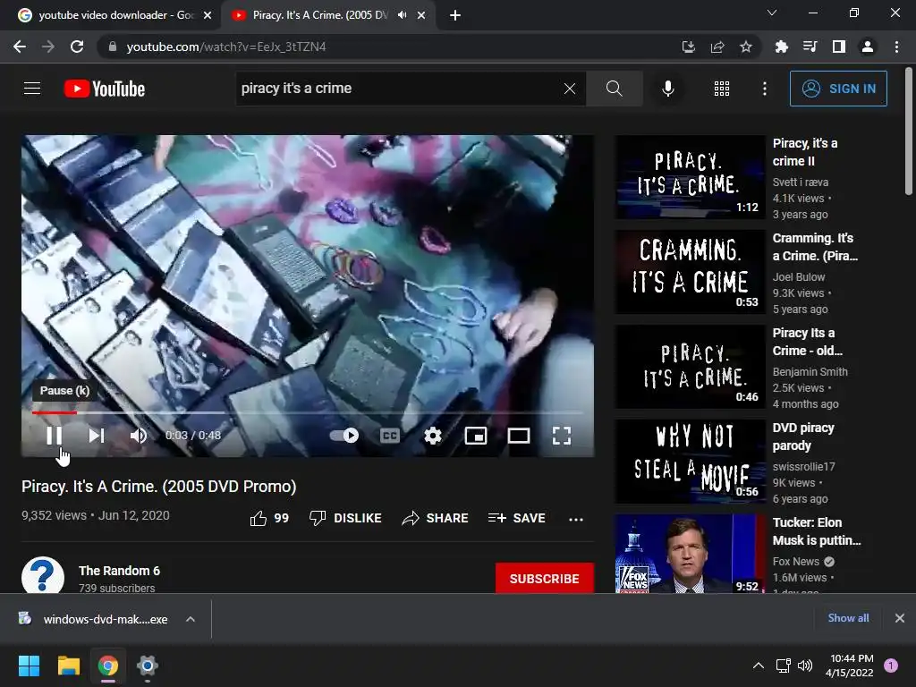Open more actions ellipsis below video

tap(576, 519)
